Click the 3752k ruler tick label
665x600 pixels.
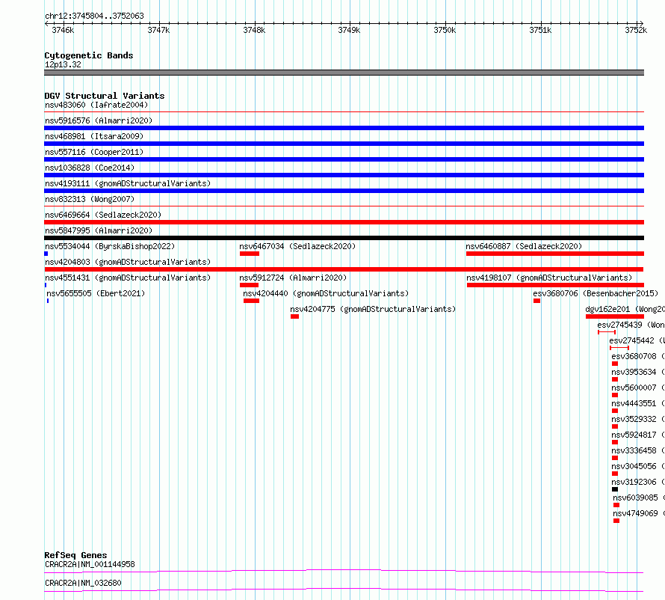(x=636, y=30)
